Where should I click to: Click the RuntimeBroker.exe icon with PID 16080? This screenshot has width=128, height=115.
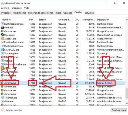(2, 46)
